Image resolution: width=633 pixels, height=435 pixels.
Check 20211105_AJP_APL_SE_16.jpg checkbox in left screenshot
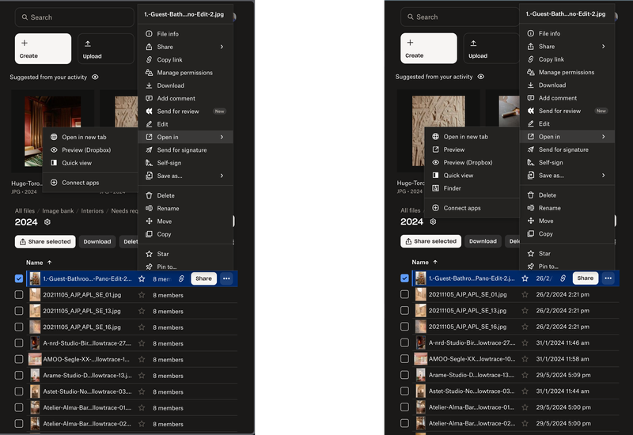tap(19, 327)
